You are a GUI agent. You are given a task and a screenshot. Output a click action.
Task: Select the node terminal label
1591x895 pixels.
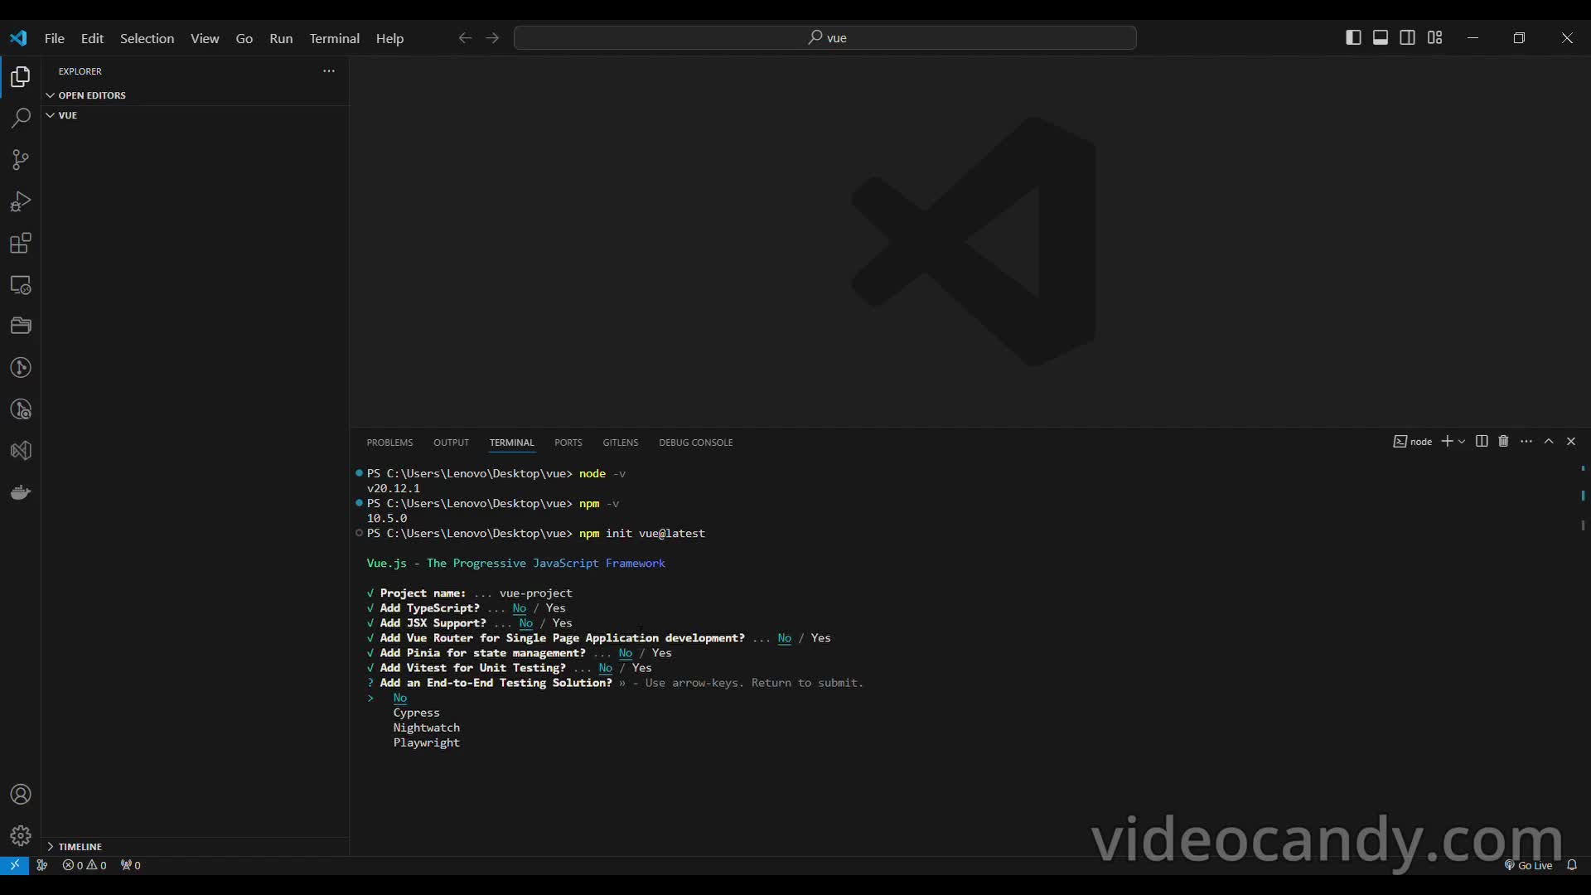[x=1413, y=442]
